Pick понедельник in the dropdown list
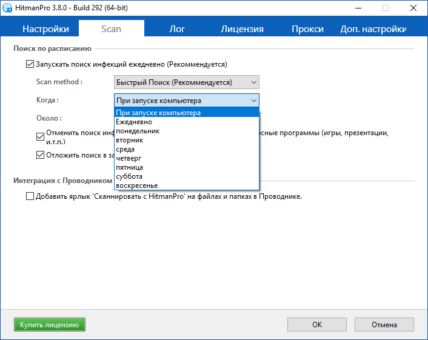The width and height of the screenshot is (428, 340). pos(187,131)
